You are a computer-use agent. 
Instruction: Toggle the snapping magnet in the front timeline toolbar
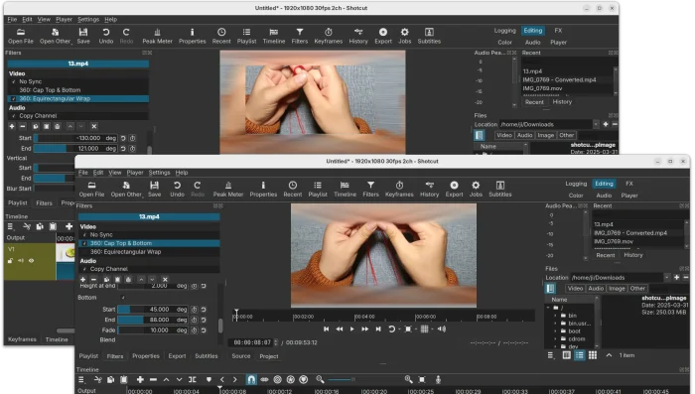[251, 379]
